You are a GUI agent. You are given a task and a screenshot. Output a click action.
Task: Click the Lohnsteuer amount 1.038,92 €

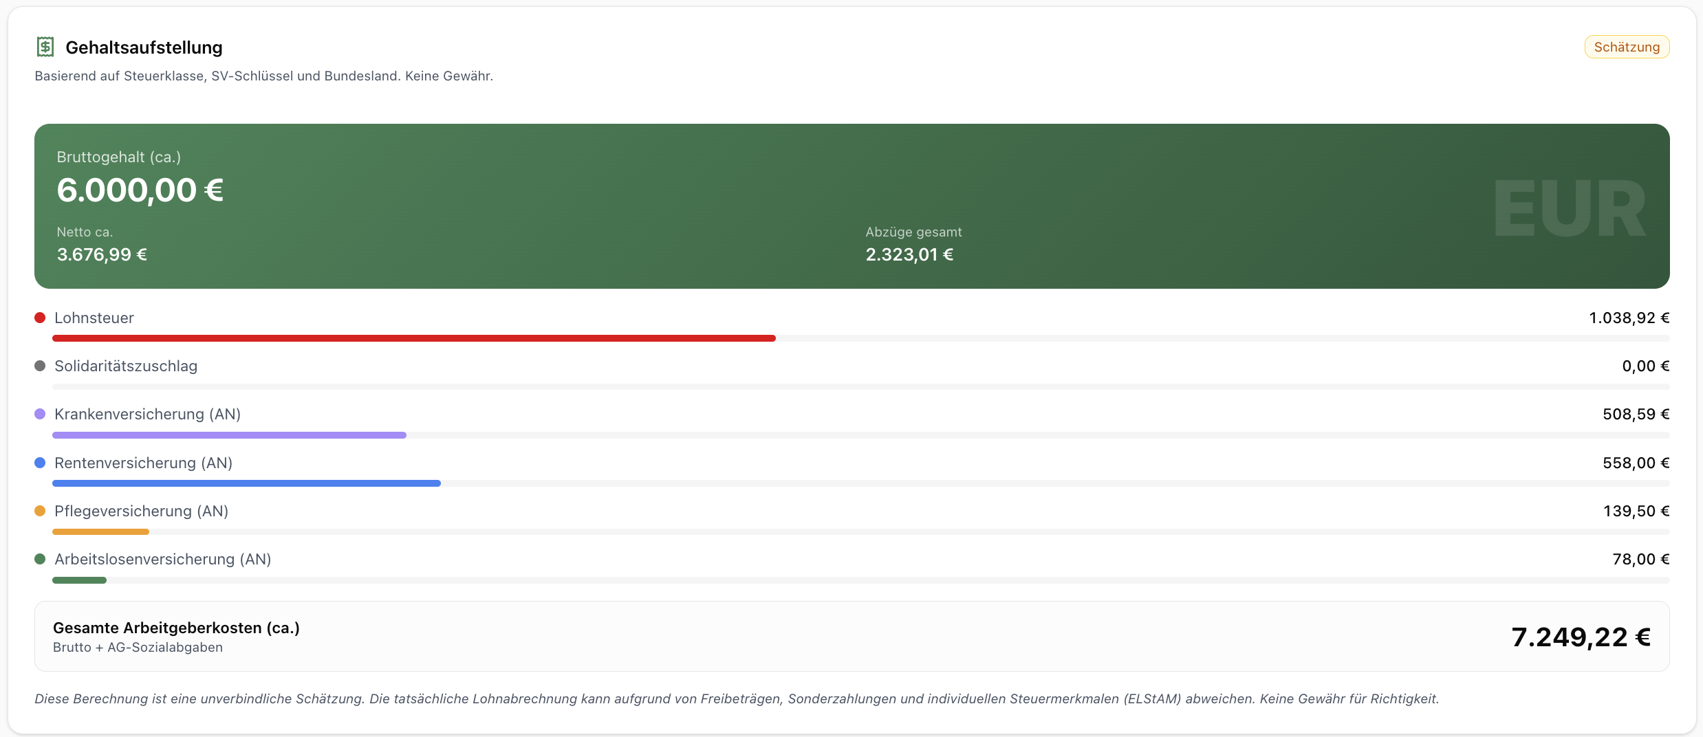(1629, 318)
